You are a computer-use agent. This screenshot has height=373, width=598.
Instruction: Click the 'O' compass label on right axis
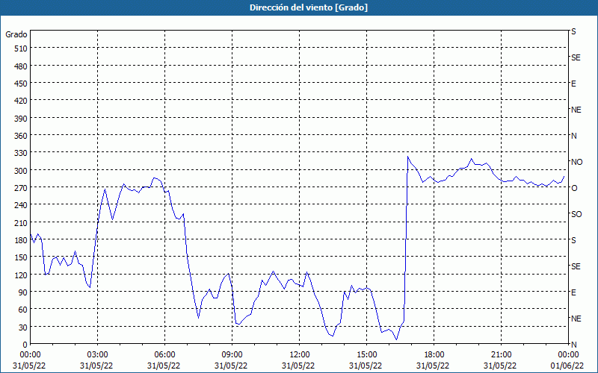point(574,188)
